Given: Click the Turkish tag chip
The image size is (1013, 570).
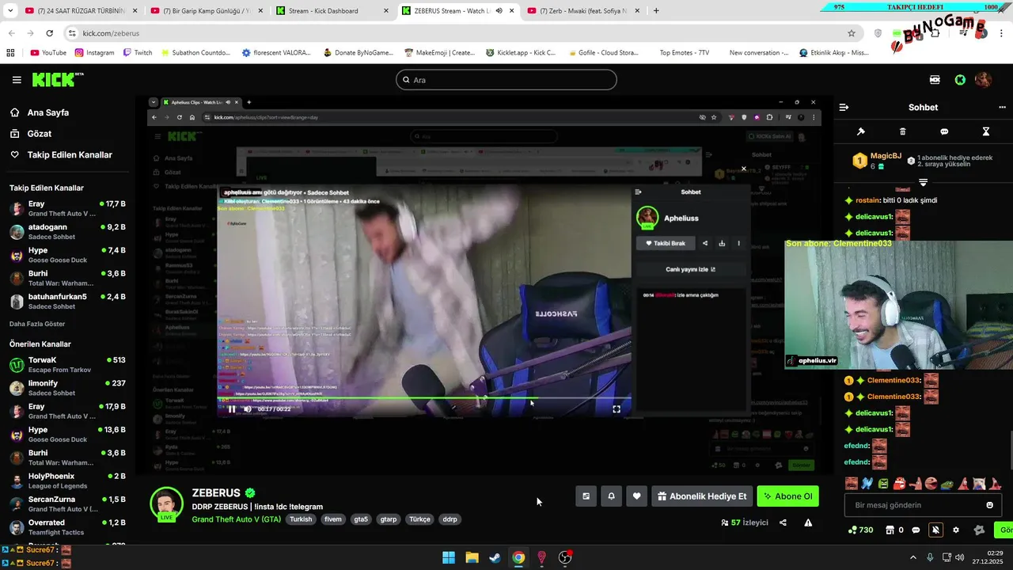Looking at the screenshot, I should [x=301, y=519].
